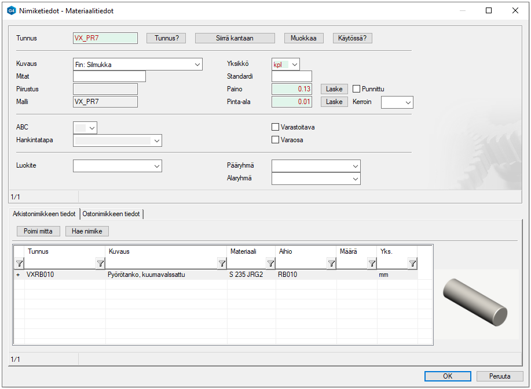Enable the Punnittu checkbox
The height and width of the screenshot is (389, 531).
357,89
